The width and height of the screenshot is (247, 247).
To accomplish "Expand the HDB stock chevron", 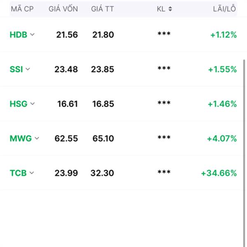I will pyautogui.click(x=32, y=35).
